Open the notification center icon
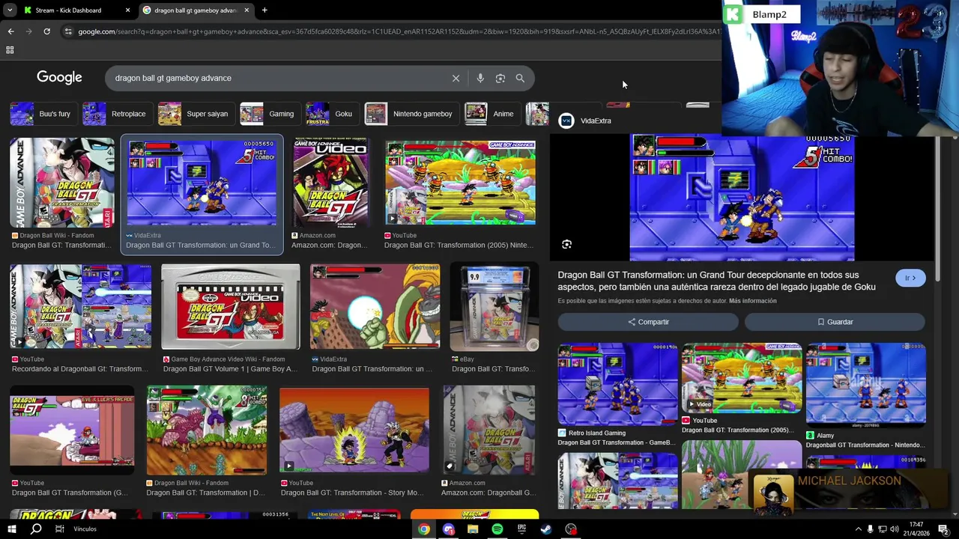This screenshot has height=539, width=959. (943, 529)
